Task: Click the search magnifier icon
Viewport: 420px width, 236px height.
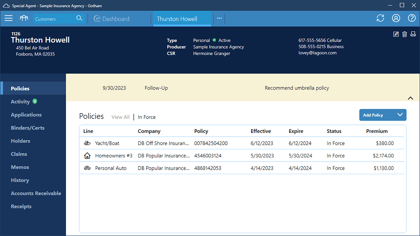Action: [79, 18]
